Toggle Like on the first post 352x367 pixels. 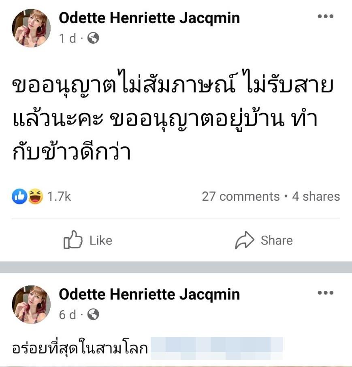click(87, 240)
